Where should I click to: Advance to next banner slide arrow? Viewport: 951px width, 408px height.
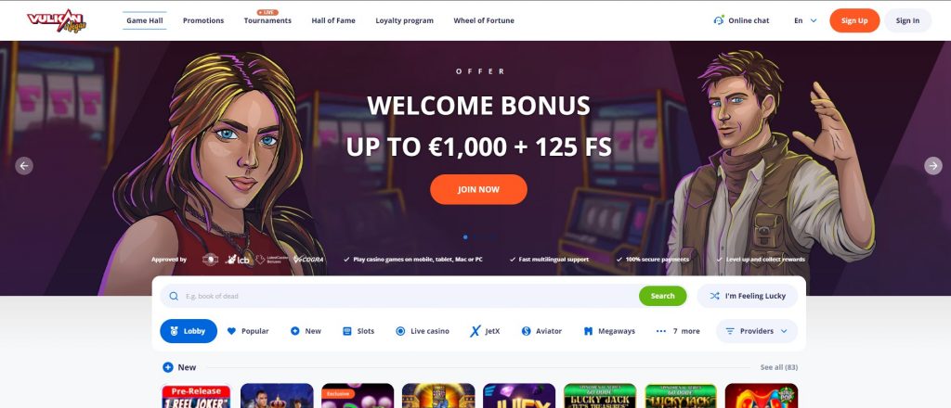[932, 165]
